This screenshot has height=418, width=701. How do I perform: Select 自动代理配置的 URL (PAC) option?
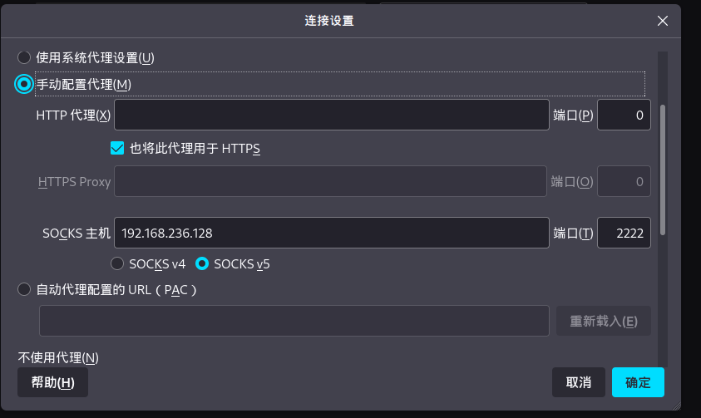[25, 290]
